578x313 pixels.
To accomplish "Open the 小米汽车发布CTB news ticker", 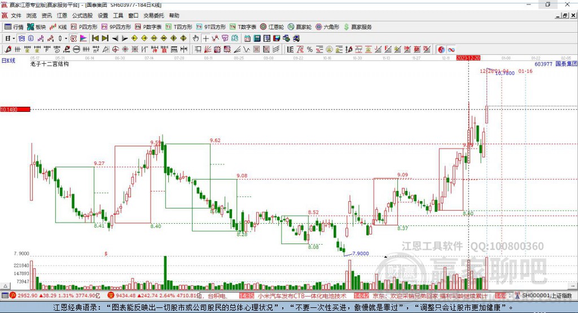I will (x=302, y=296).
